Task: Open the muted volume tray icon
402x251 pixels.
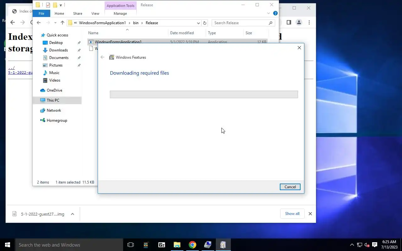Action: pyautogui.click(x=367, y=245)
